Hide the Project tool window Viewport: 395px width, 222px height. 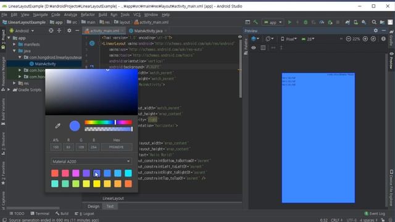click(77, 31)
